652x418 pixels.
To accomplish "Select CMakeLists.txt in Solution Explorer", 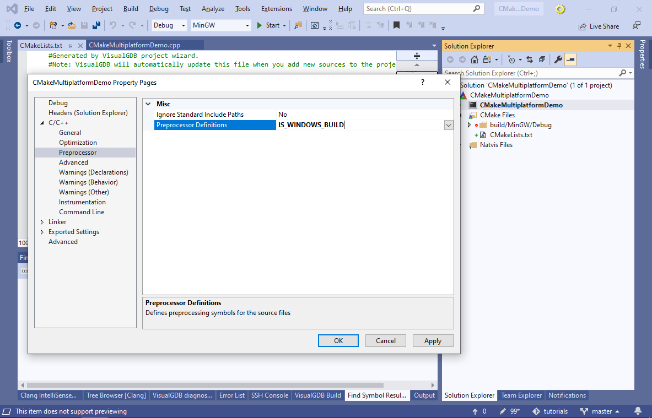I will click(511, 135).
